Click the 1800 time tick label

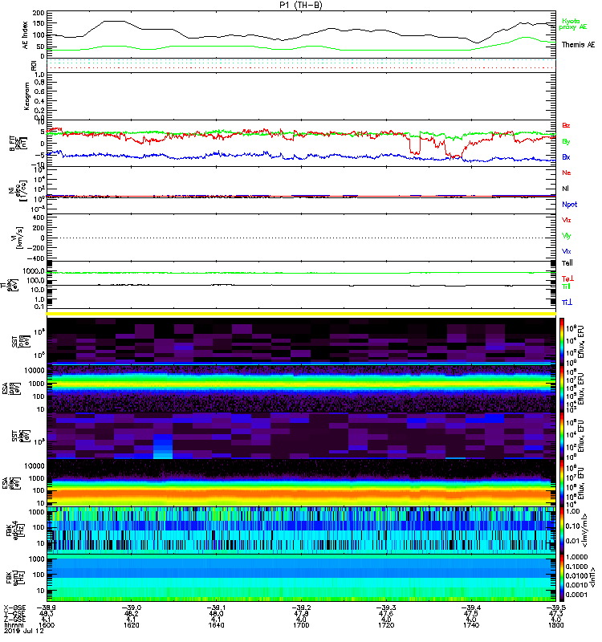(555, 625)
